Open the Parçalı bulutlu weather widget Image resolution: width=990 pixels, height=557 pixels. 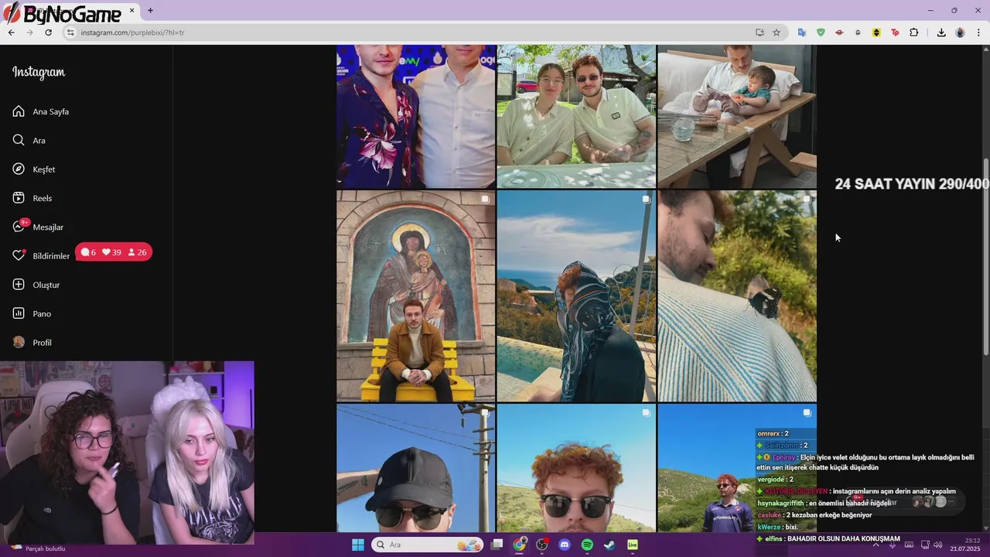tap(39, 548)
